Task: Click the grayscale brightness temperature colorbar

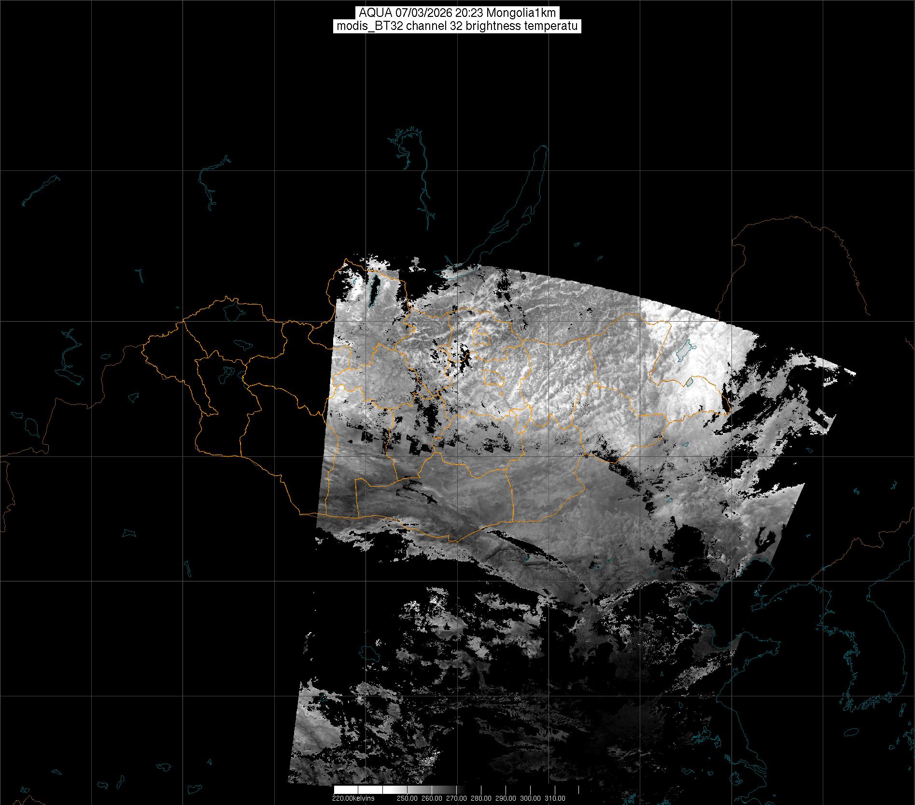Action: (x=456, y=790)
